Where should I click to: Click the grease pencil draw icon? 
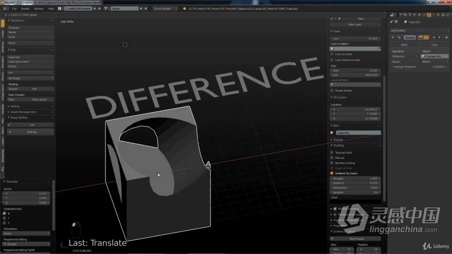pos(332,18)
